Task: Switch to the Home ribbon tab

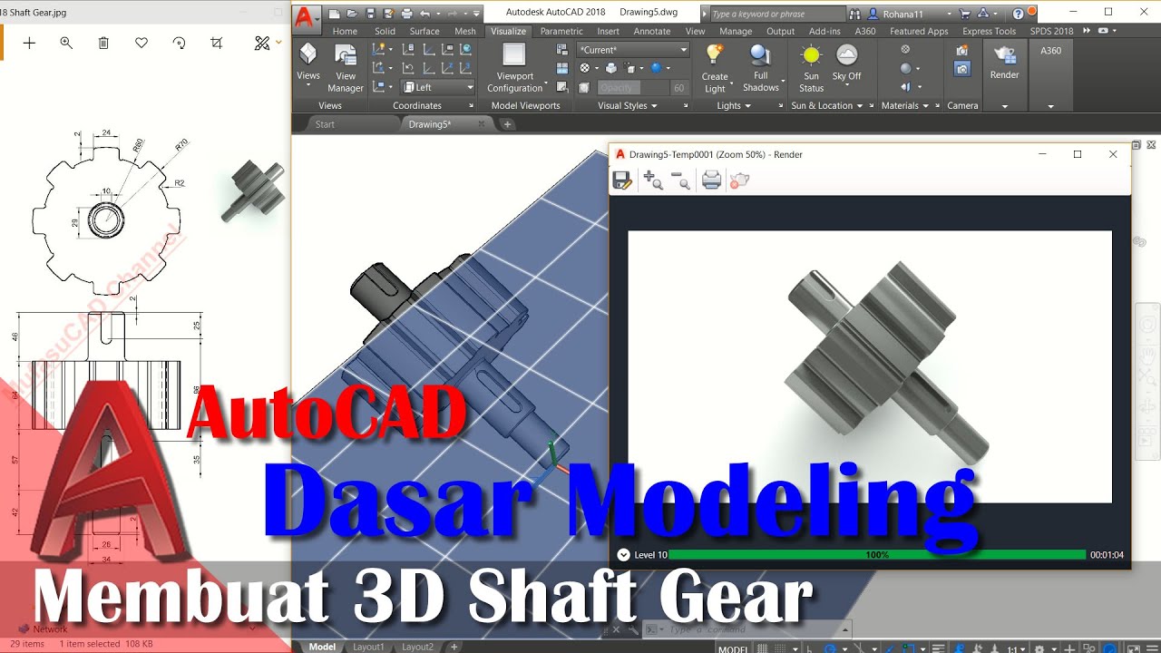Action: point(345,31)
